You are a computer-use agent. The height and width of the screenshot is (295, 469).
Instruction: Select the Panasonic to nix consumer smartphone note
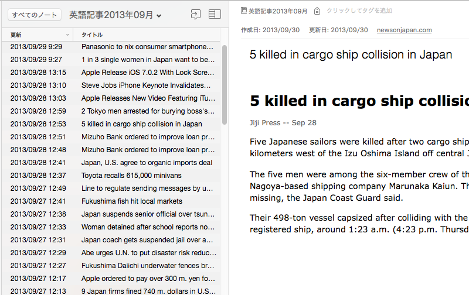pyautogui.click(x=111, y=47)
